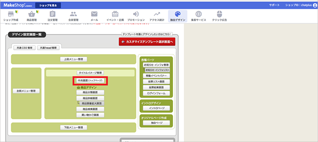Open 注文管理 clipboard icon
Image resolution: width=318 pixels, height=142 pixels.
[53, 14]
